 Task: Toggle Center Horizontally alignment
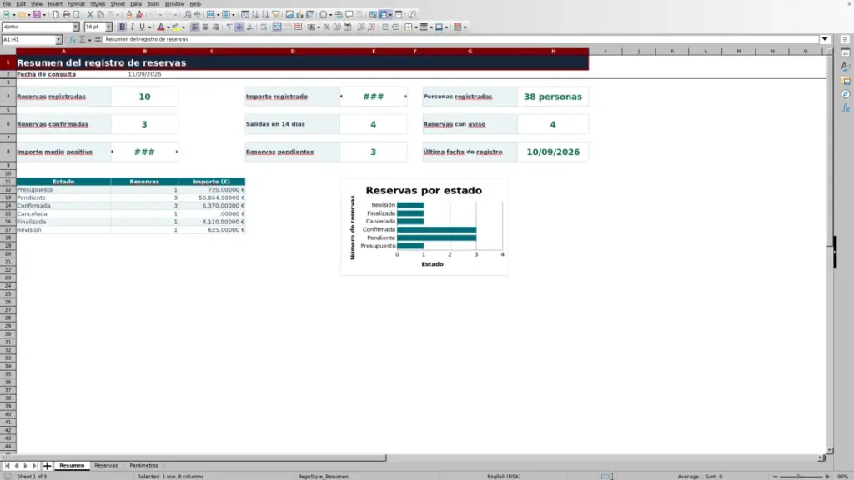205,27
